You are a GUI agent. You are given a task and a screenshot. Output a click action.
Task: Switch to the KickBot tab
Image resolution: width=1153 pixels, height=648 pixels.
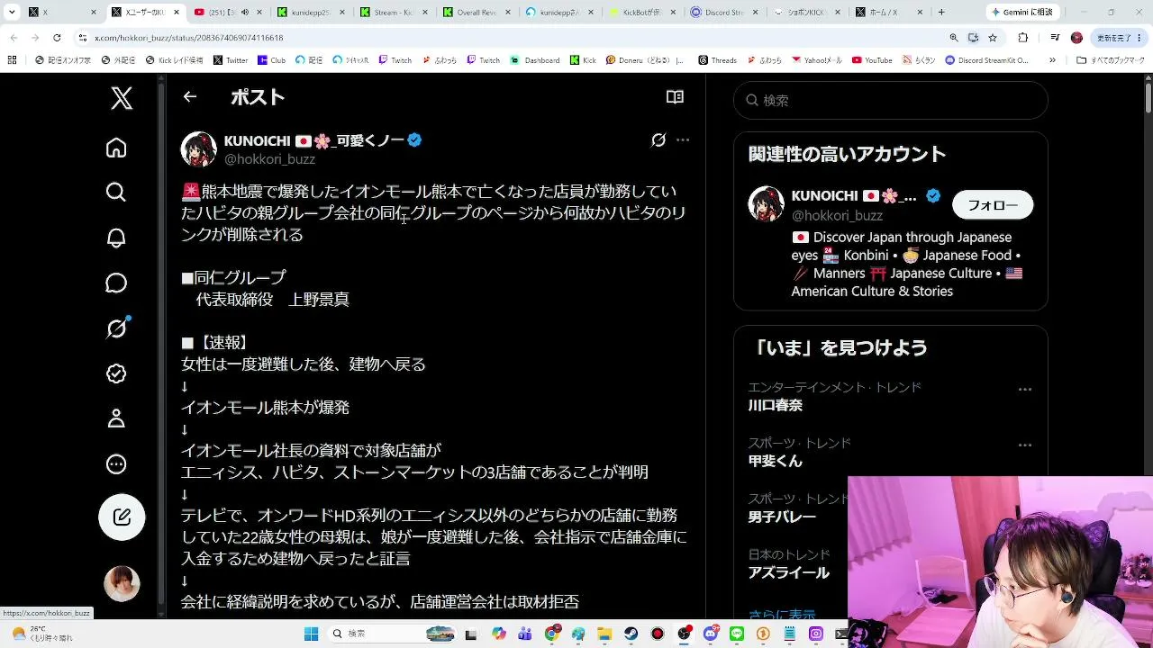click(641, 13)
